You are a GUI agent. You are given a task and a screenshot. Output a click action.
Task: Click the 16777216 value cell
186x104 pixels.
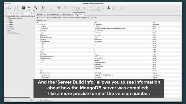coord(98,56)
